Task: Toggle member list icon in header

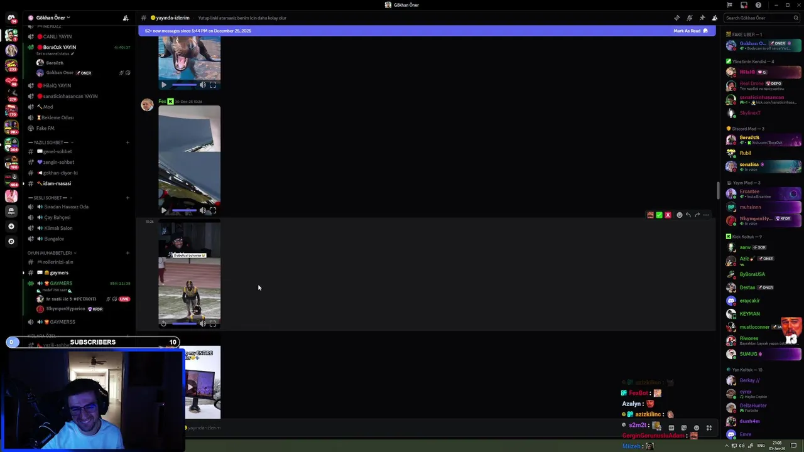Action: click(714, 18)
